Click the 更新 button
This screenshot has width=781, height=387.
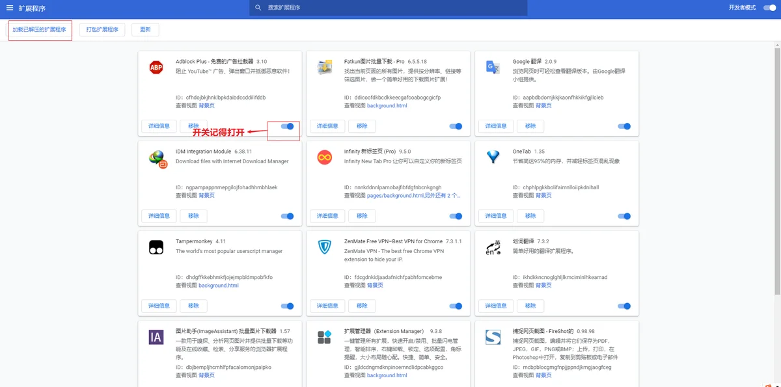point(145,30)
